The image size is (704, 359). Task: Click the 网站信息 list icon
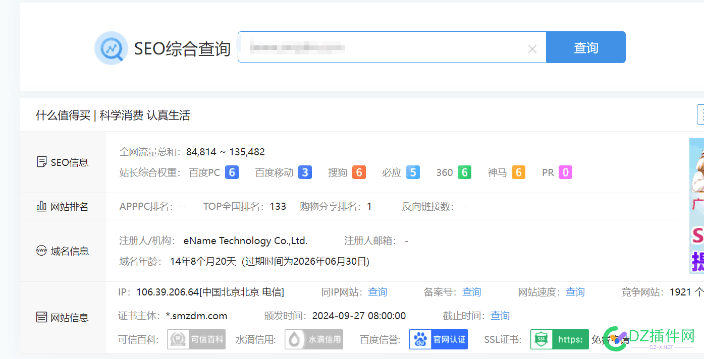point(42,317)
